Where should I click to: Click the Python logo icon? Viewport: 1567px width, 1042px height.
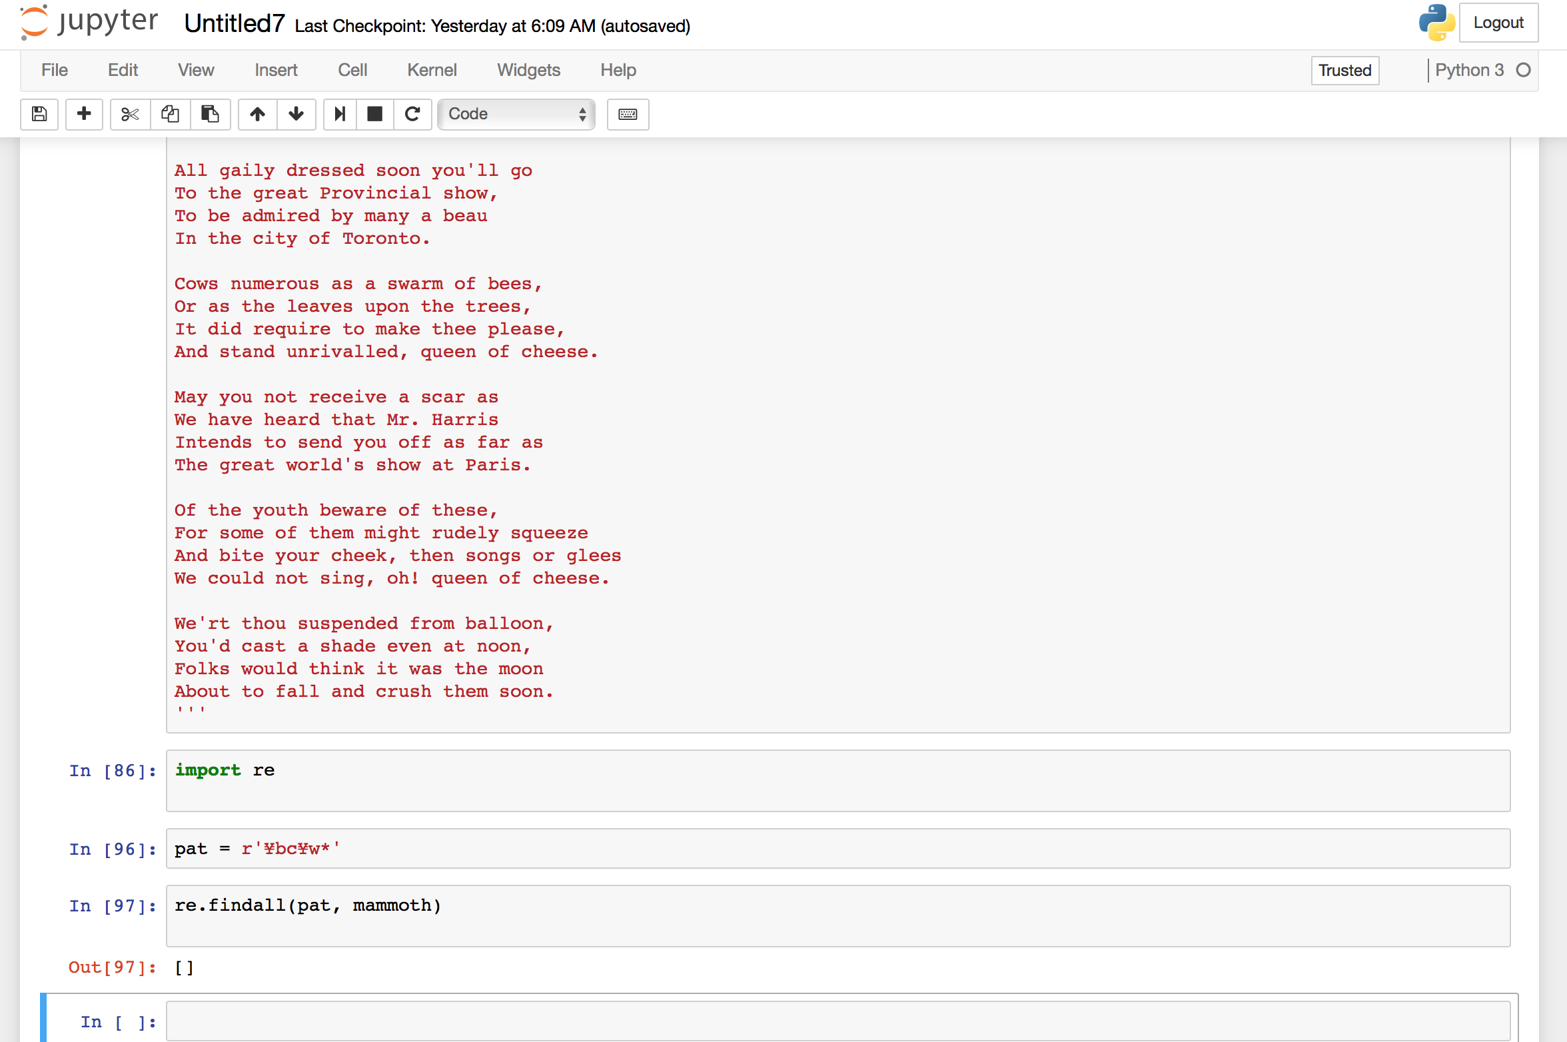click(x=1436, y=23)
